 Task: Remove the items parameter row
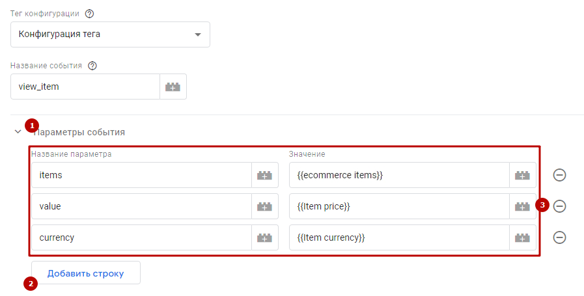click(559, 175)
